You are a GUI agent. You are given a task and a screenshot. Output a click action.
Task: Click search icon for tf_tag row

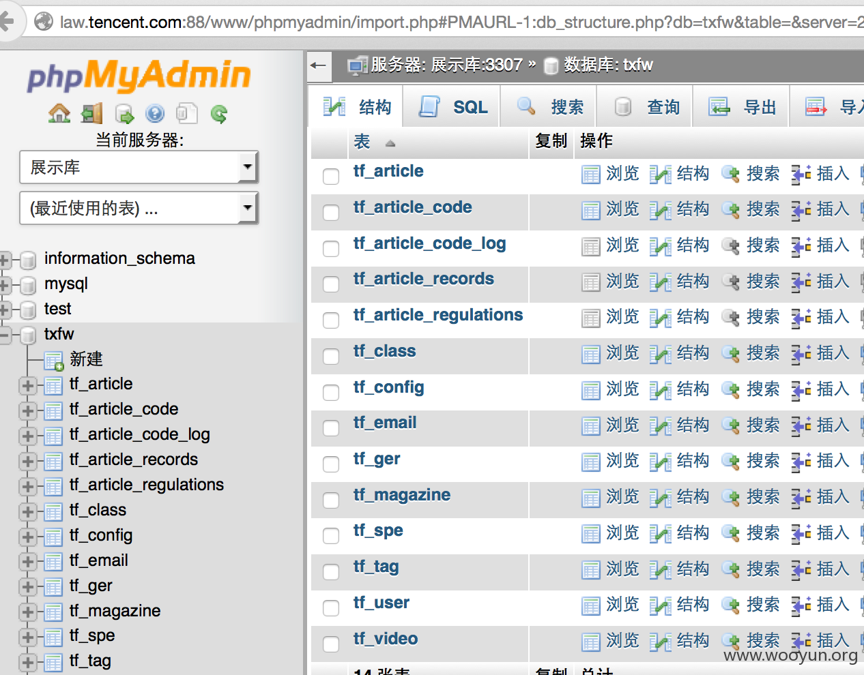[x=731, y=570]
